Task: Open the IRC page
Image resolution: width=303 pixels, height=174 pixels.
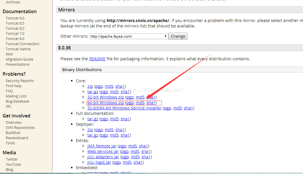Action: (x=9, y=106)
